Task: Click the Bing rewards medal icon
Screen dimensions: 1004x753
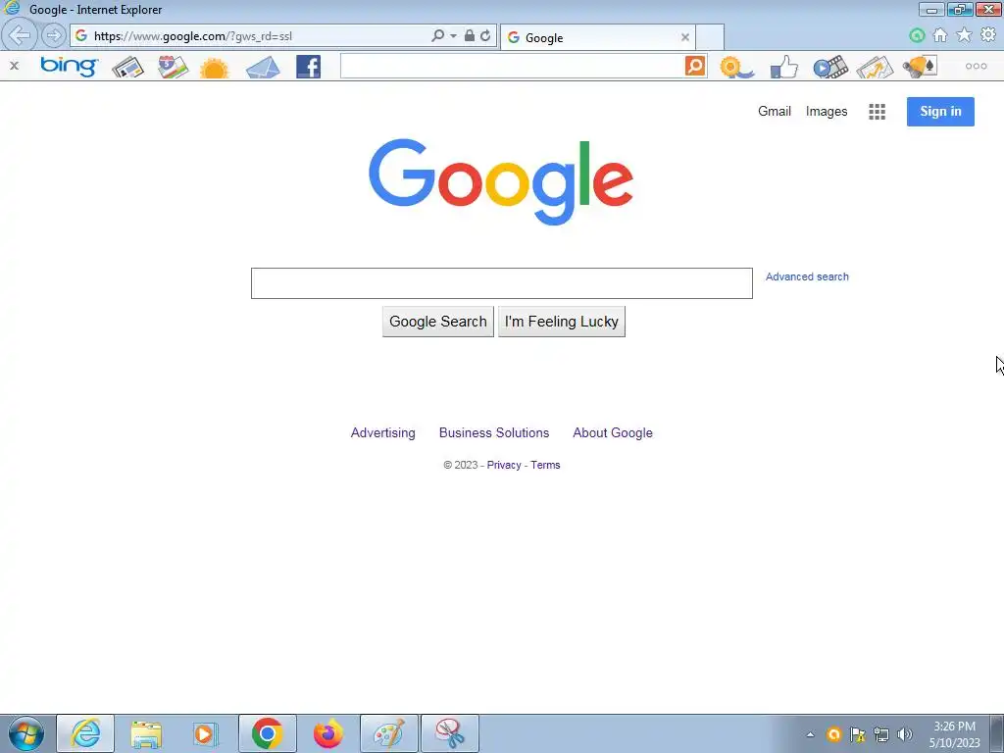Action: coord(736,67)
